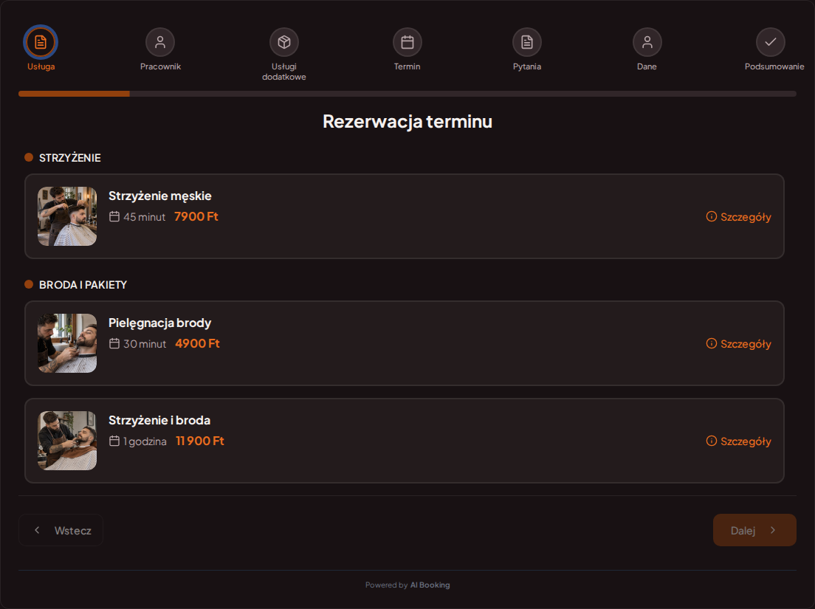Click the 4900 Ft price
This screenshot has width=815, height=609.
coord(197,343)
